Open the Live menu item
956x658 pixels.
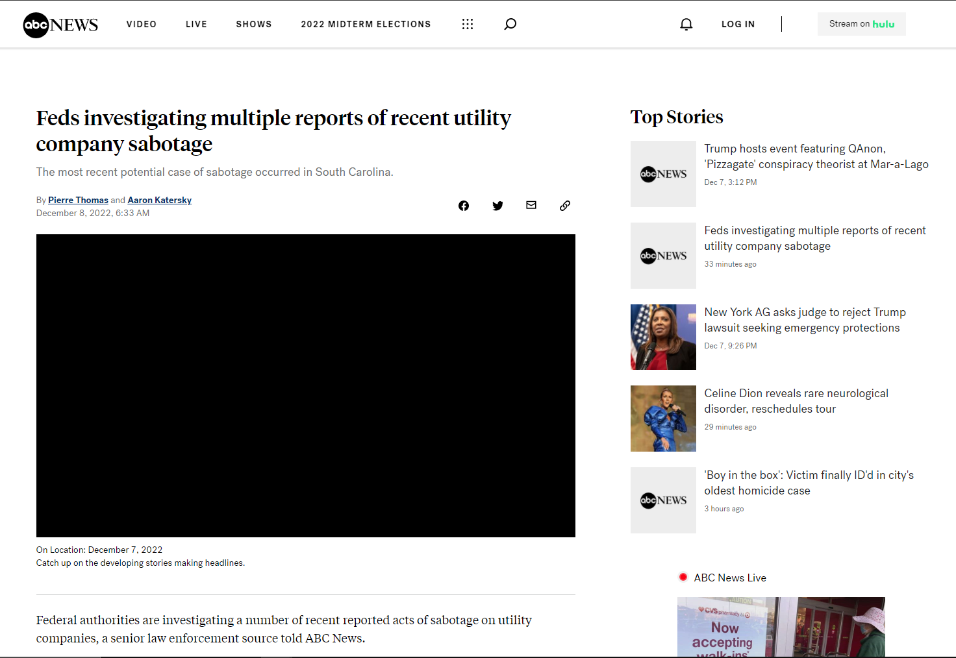[x=196, y=24]
